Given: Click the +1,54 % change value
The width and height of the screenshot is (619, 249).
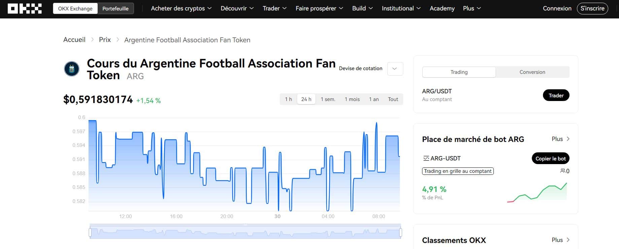Looking at the screenshot, I should (x=148, y=101).
